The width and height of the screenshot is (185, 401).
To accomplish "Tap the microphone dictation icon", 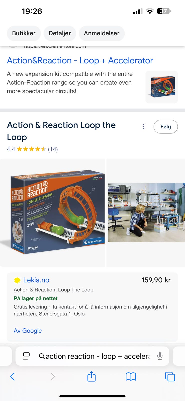I will pyautogui.click(x=160, y=356).
